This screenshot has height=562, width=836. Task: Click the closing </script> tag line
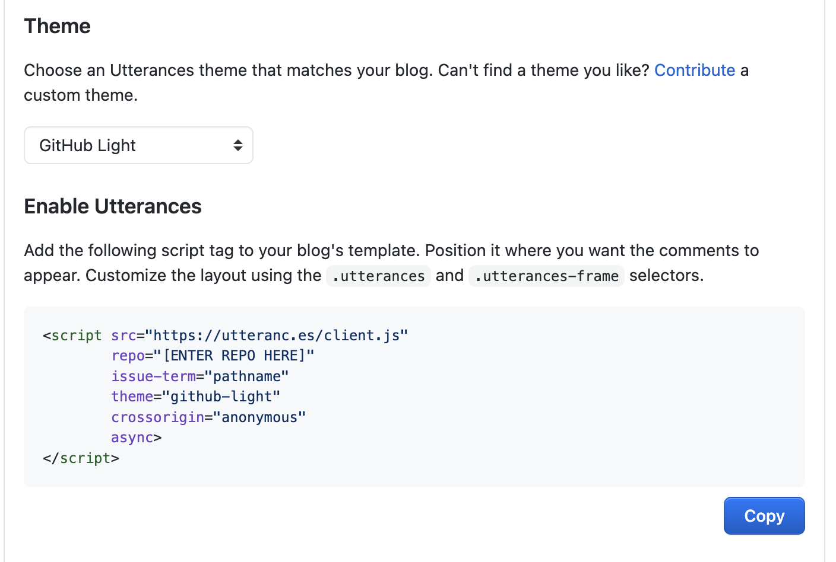[x=81, y=458]
